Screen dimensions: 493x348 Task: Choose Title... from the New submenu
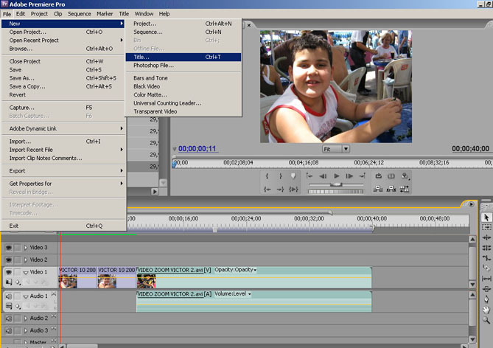(141, 57)
